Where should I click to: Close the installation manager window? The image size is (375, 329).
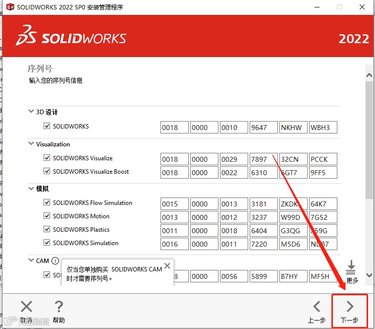[362, 7]
